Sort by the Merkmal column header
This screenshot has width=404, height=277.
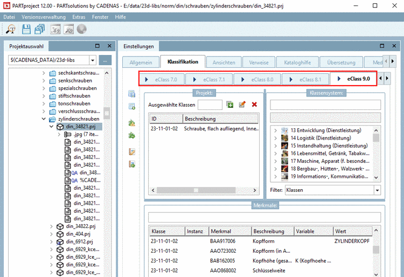coord(229,231)
